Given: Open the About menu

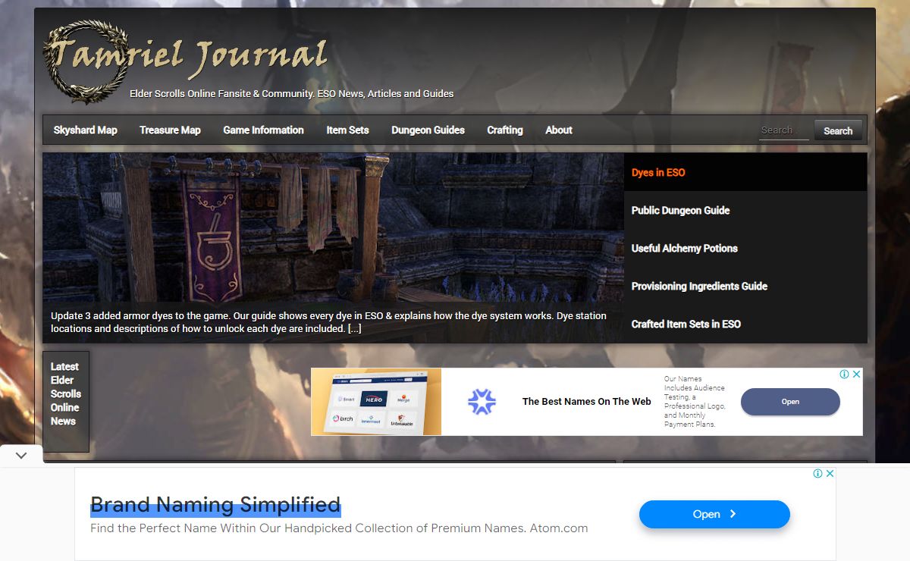Looking at the screenshot, I should [x=559, y=130].
